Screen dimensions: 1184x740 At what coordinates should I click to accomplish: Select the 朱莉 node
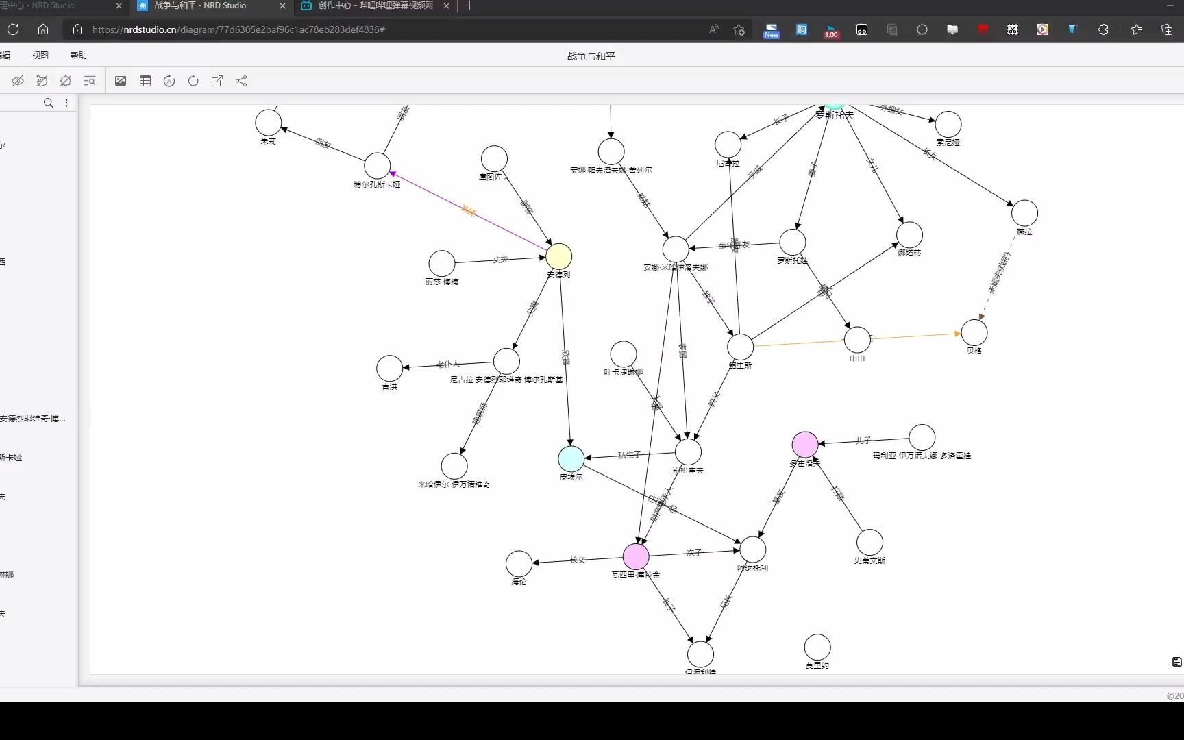coord(268,123)
